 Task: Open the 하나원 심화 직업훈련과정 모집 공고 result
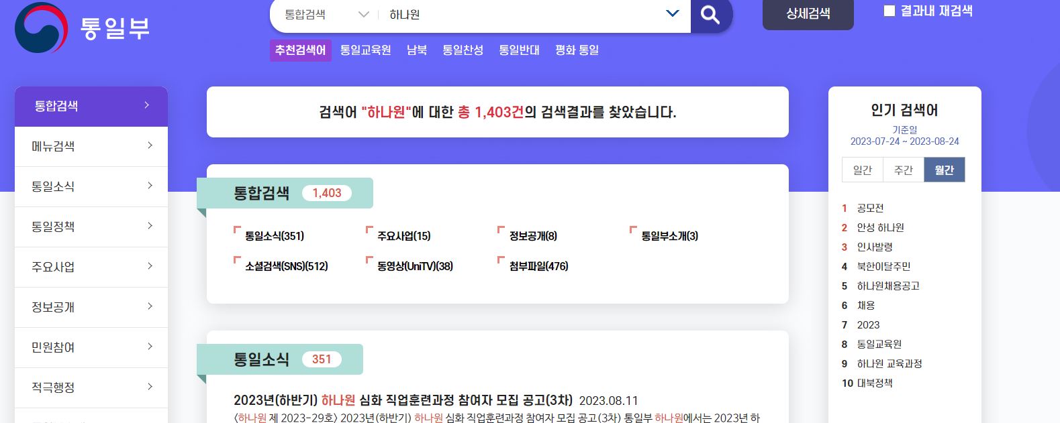[403, 401]
